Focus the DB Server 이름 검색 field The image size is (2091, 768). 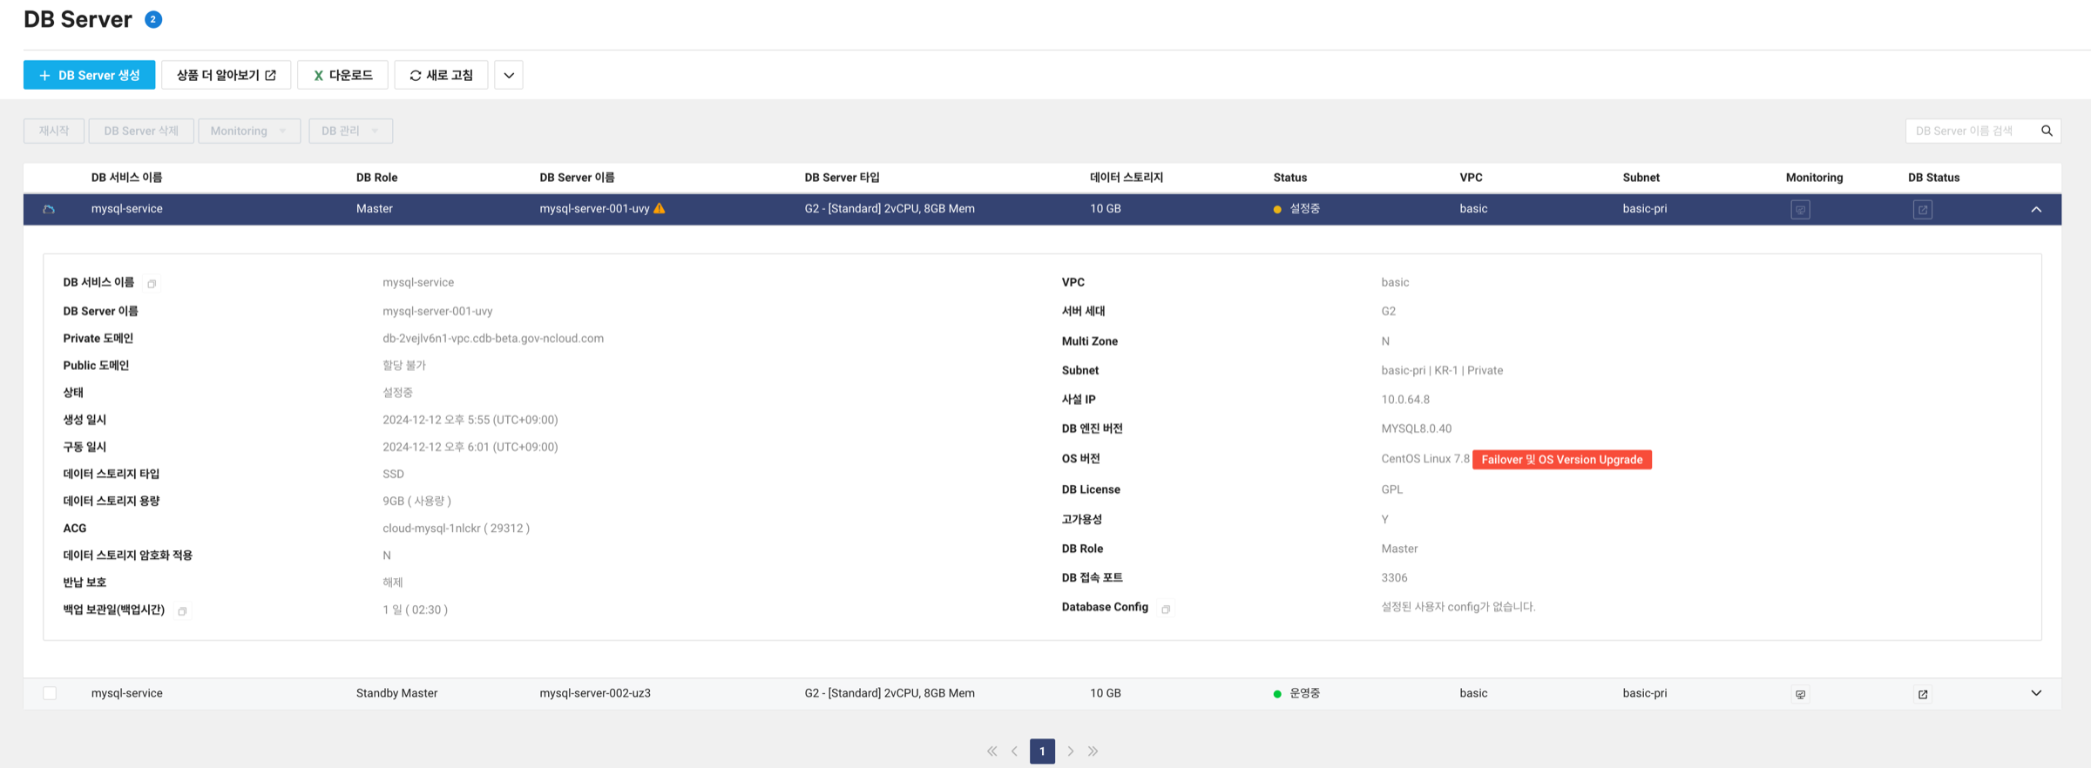pyautogui.click(x=1972, y=131)
